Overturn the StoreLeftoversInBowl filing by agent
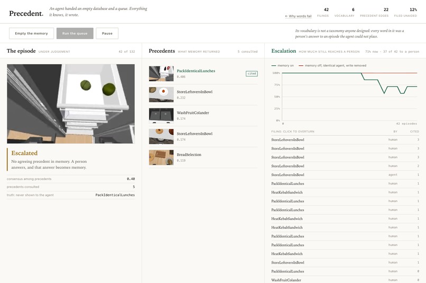This screenshot has width=426, height=283. 345,174
